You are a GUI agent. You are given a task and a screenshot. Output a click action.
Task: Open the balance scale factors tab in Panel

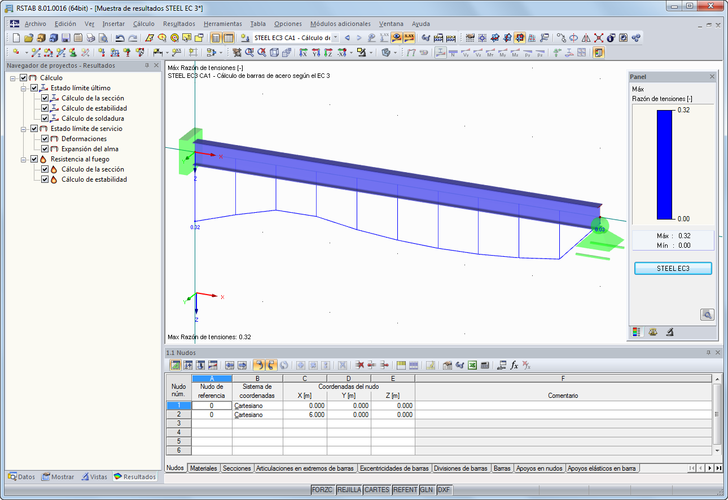[654, 332]
